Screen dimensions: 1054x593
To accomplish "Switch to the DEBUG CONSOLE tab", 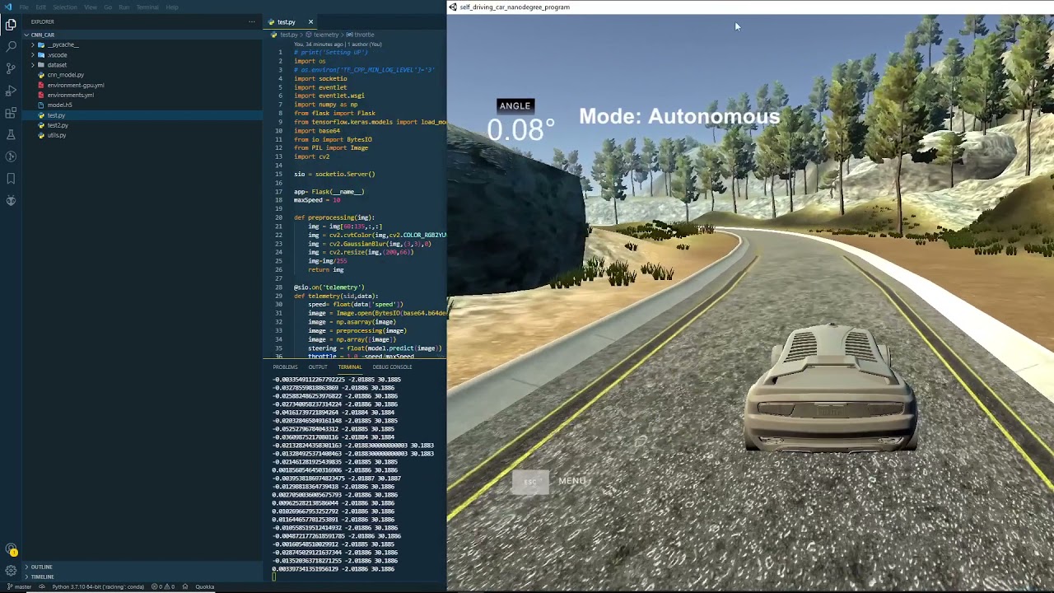I will tap(392, 367).
